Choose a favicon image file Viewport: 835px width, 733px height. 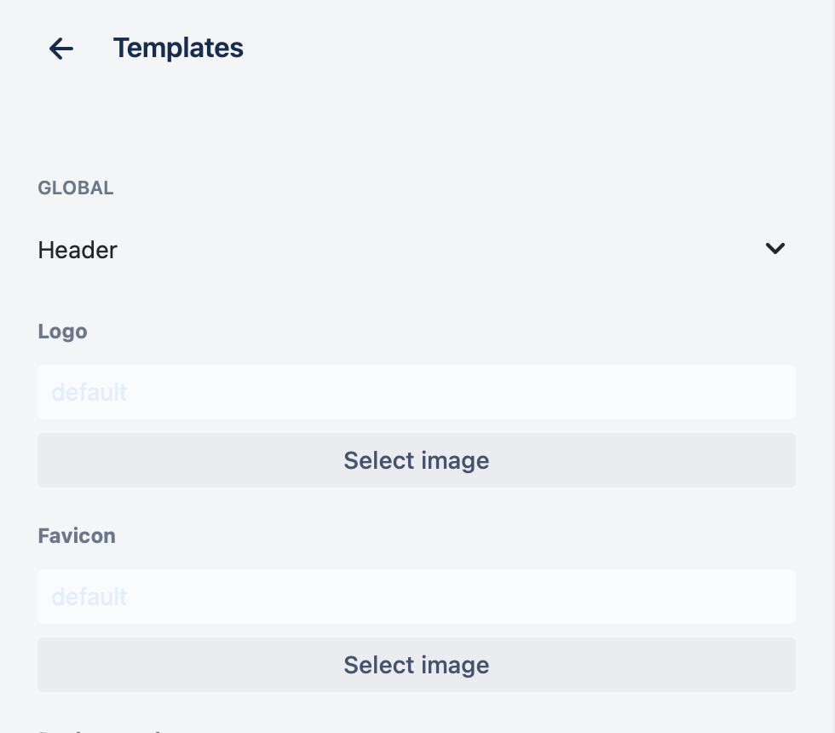[416, 665]
